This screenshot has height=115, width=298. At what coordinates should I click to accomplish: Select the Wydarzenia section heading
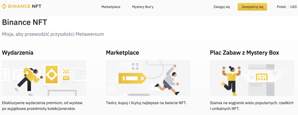click(18, 53)
